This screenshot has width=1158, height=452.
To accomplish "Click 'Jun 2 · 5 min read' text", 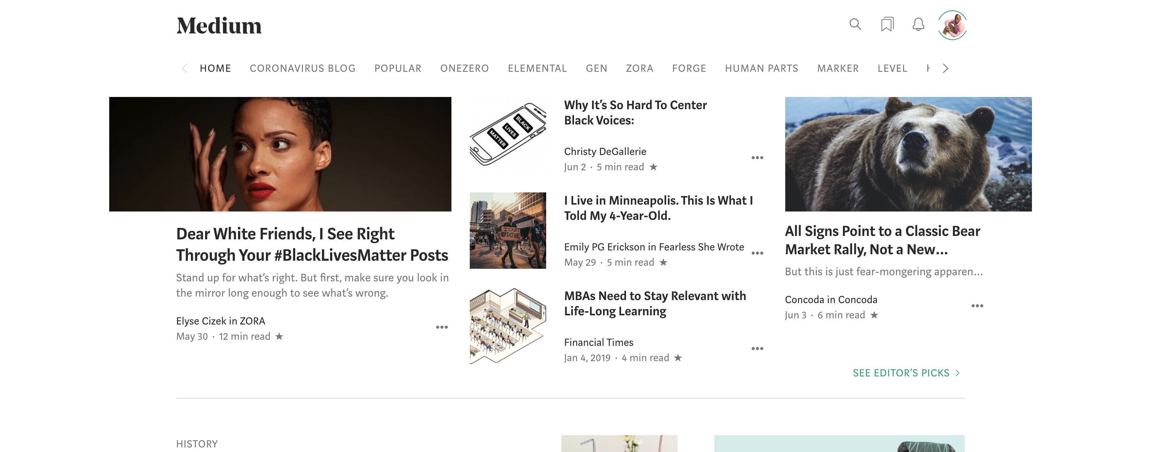I will pyautogui.click(x=604, y=167).
